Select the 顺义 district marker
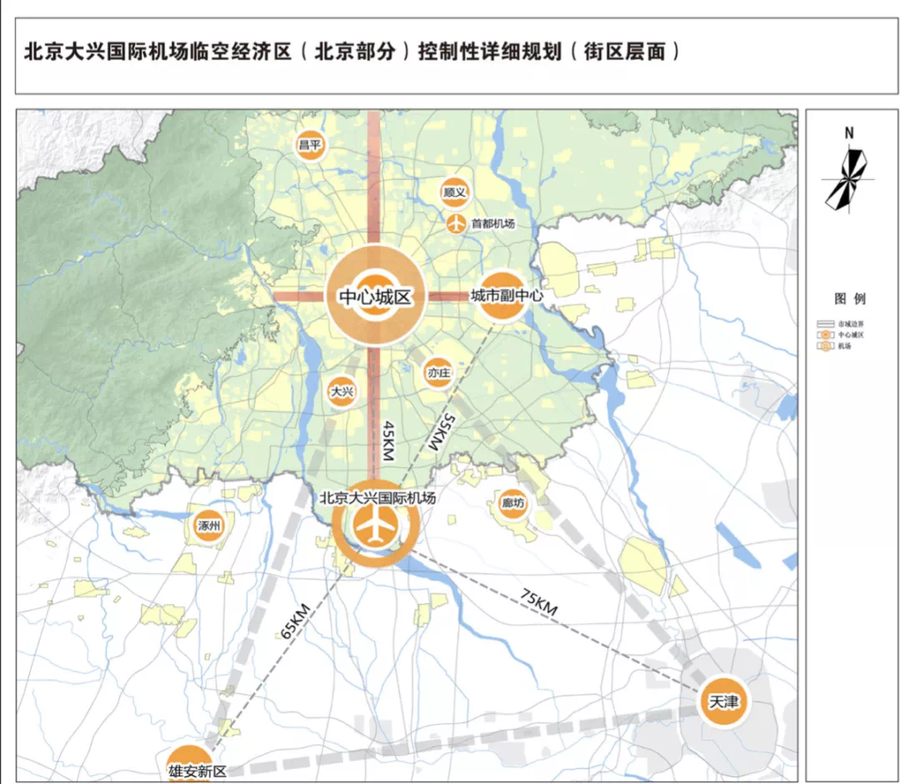Viewport: 901px width, 784px height. tap(454, 192)
